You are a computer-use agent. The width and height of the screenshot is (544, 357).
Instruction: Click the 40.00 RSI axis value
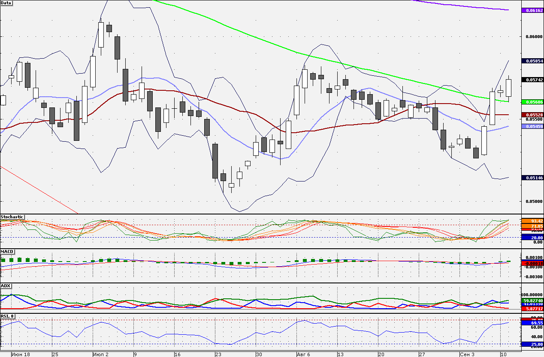coord(536,336)
